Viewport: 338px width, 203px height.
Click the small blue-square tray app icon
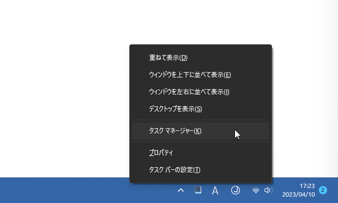tap(198, 190)
